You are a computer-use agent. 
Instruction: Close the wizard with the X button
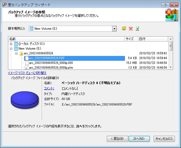click(x=174, y=5)
